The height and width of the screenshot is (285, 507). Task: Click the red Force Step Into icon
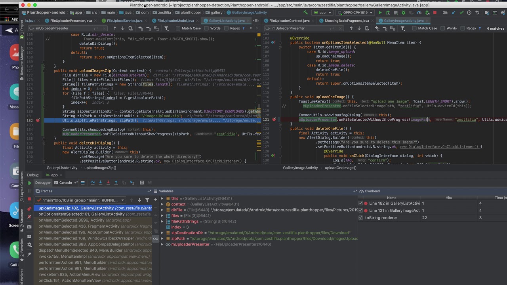coord(108,182)
